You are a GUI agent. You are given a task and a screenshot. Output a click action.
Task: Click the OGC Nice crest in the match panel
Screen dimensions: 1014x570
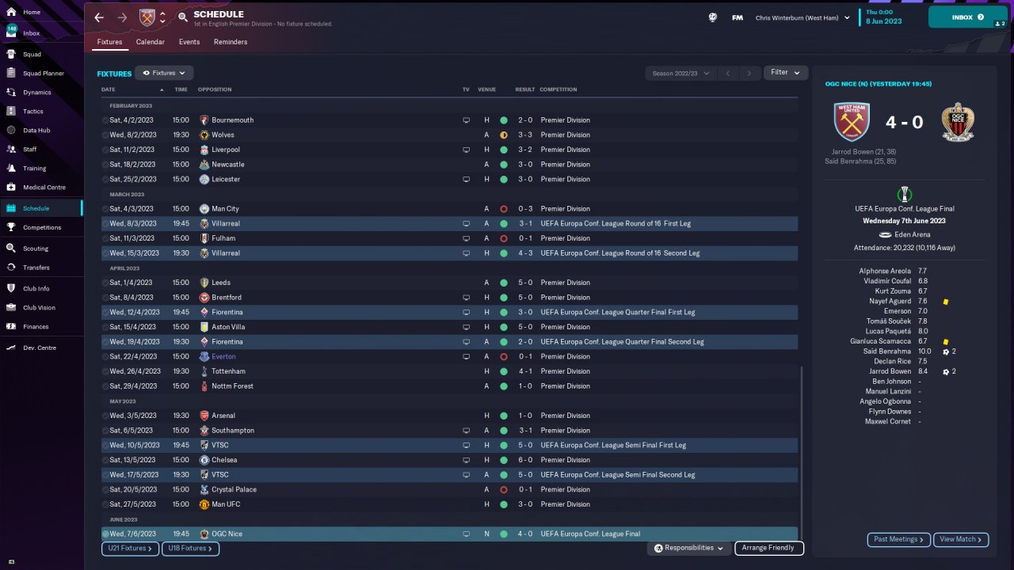click(x=959, y=122)
